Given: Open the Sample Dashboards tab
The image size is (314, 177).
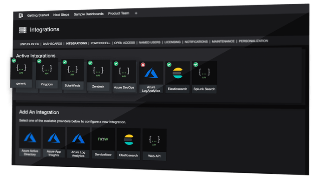Looking at the screenshot, I should (x=89, y=14).
